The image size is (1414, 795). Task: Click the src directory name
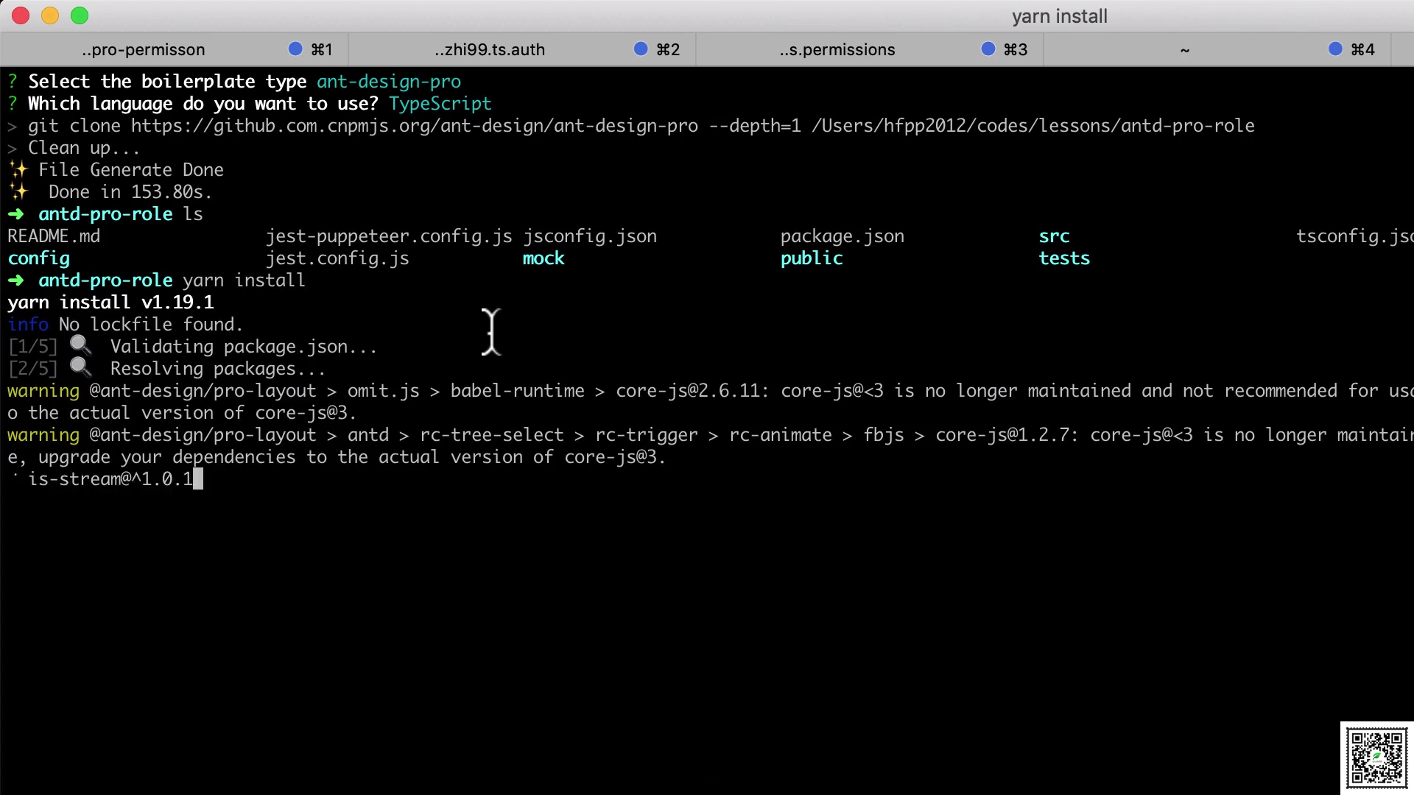click(1054, 236)
